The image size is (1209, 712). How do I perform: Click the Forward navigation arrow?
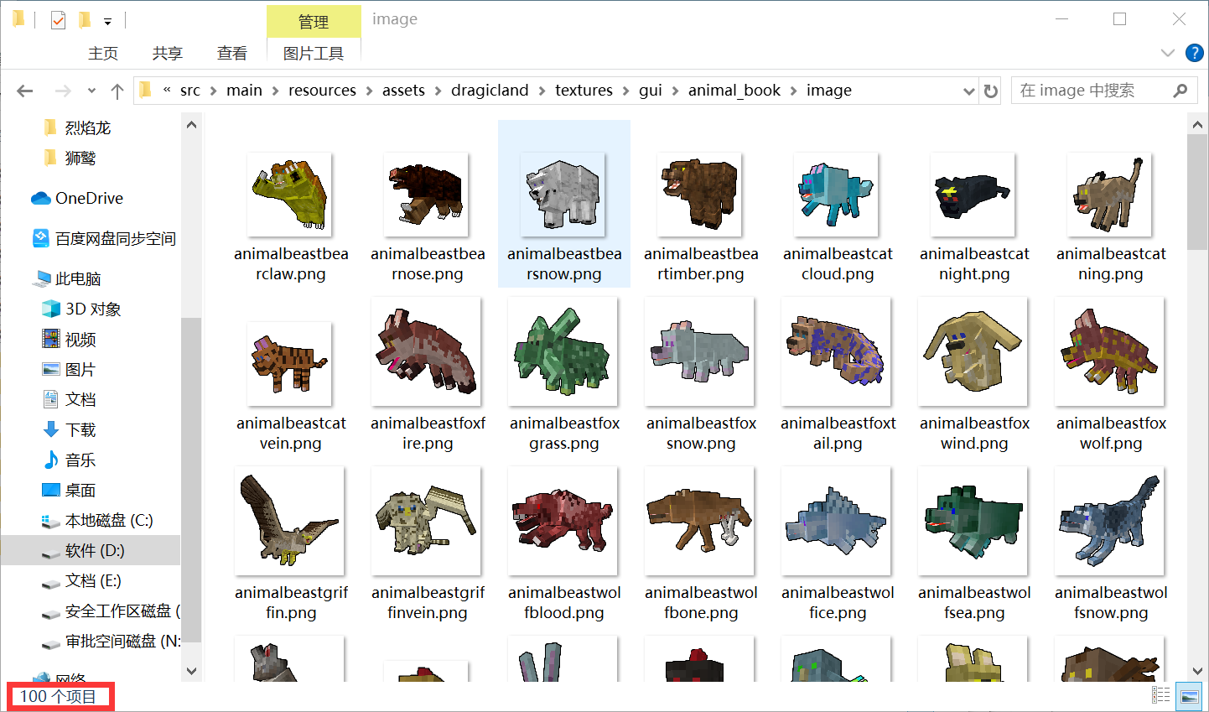click(x=63, y=91)
